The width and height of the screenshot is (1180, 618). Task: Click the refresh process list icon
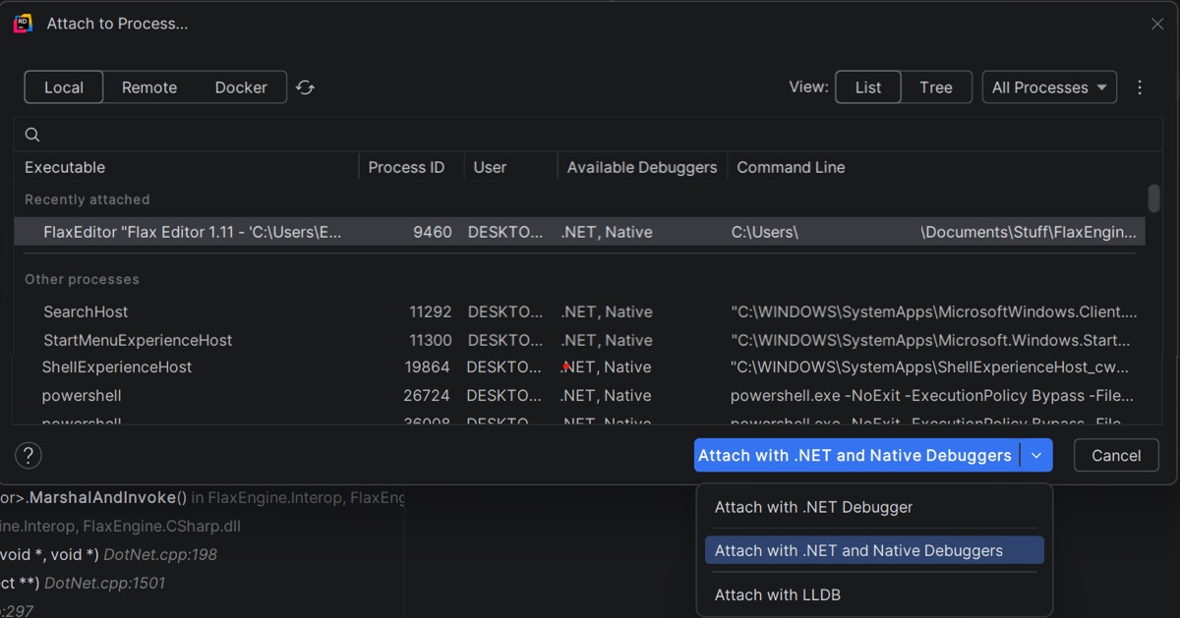click(306, 87)
